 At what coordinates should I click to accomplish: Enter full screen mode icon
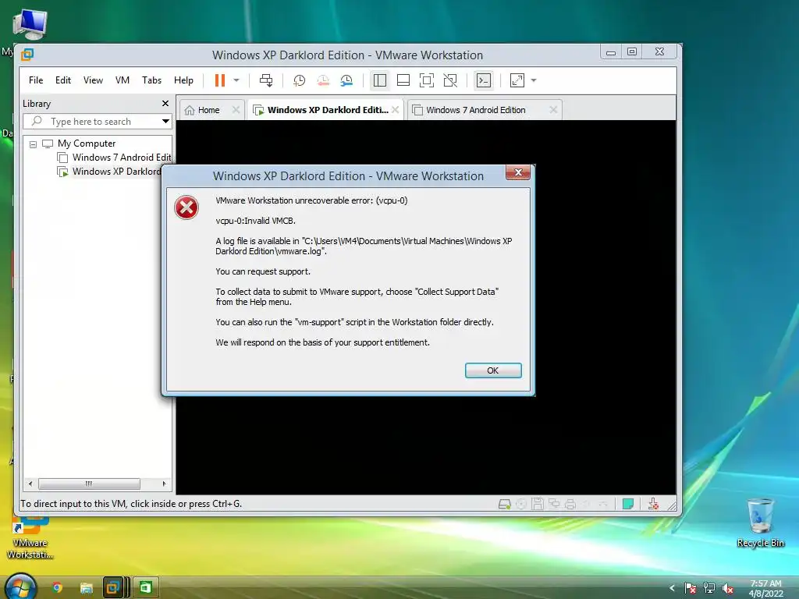point(427,80)
